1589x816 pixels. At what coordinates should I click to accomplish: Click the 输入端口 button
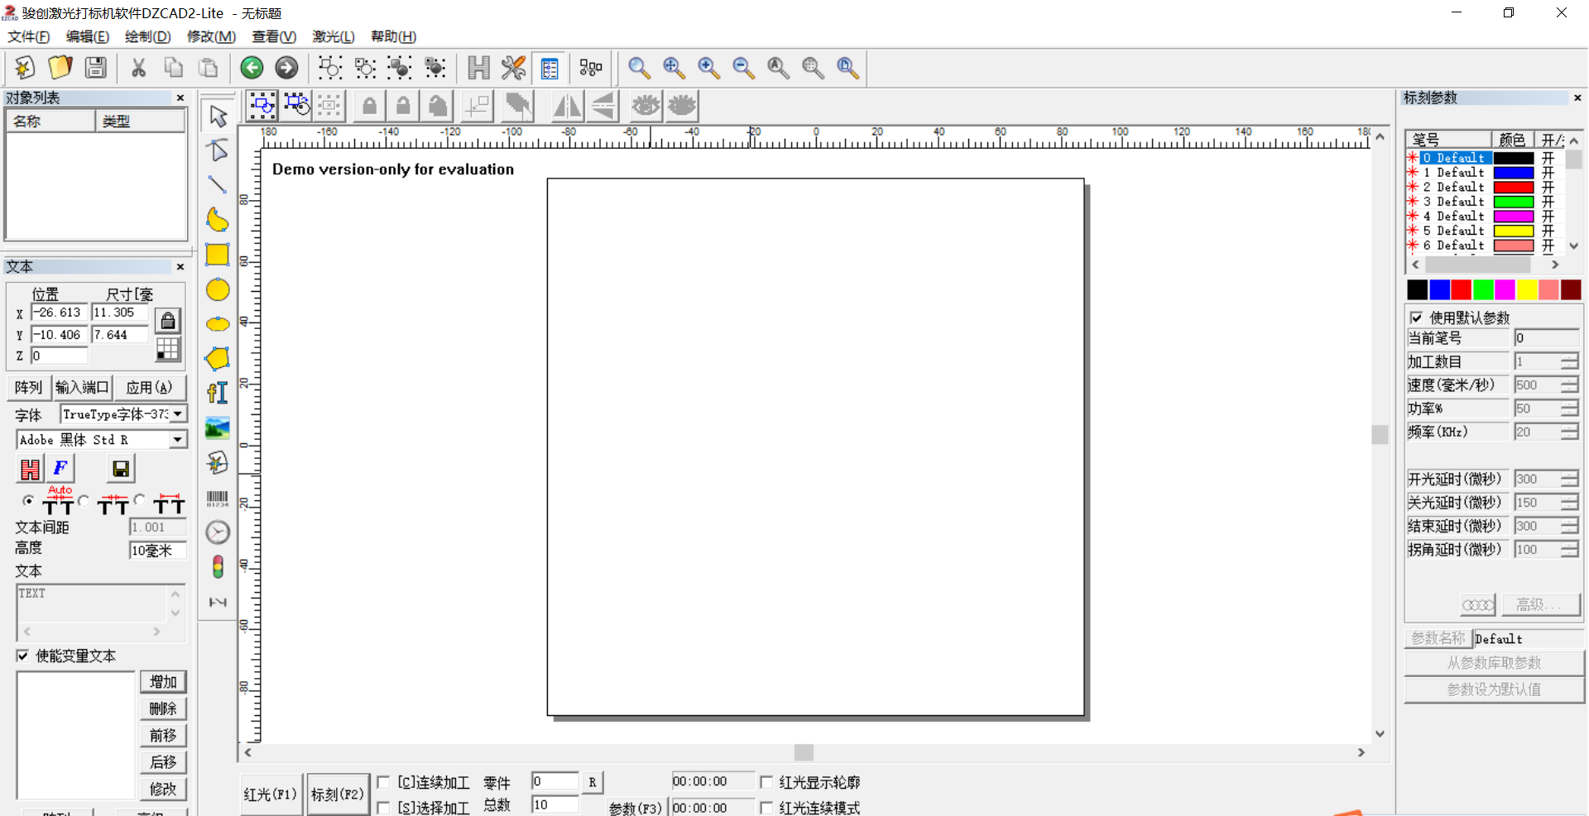(82, 387)
